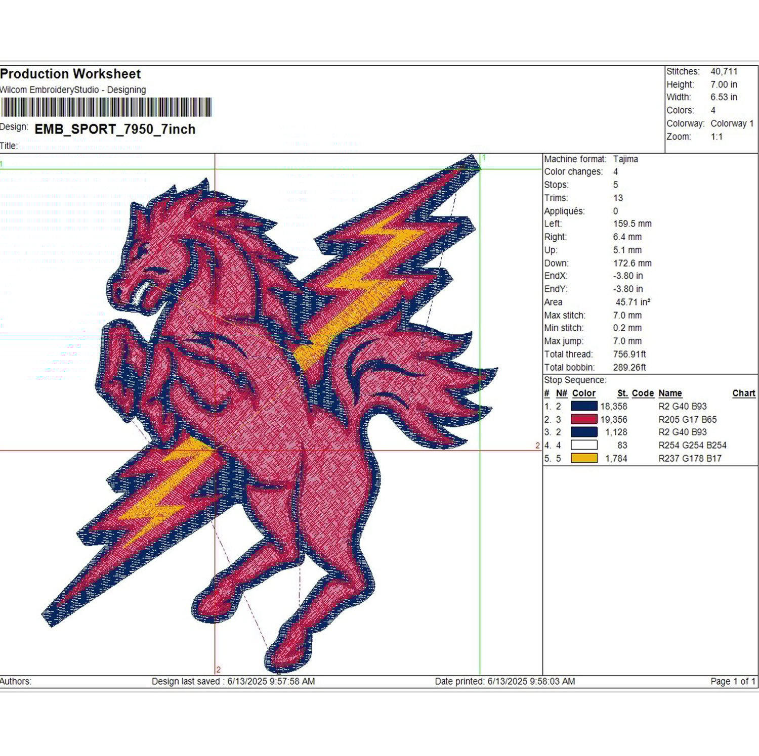Screen dimensions: 759x756
Task: Select the stitch count '1,784'
Action: click(616, 458)
